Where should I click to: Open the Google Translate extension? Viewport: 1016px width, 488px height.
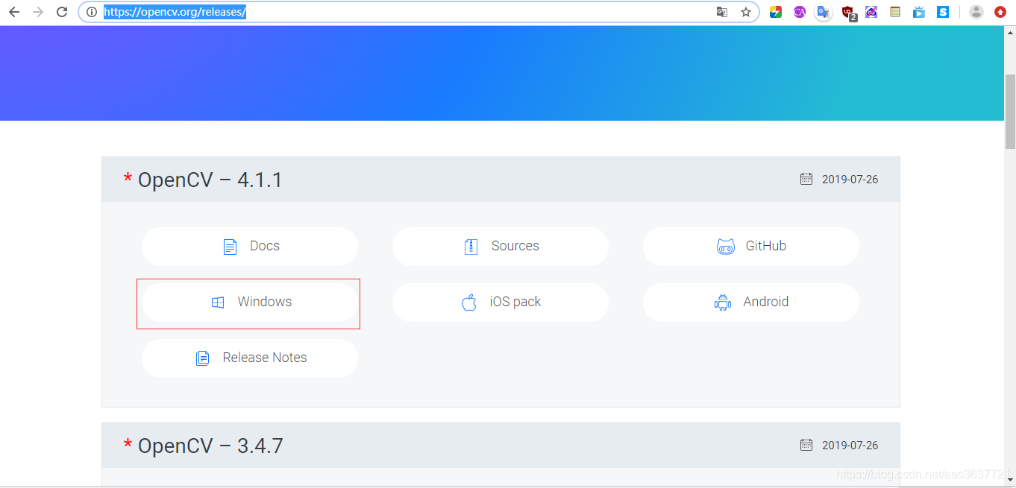pos(824,12)
